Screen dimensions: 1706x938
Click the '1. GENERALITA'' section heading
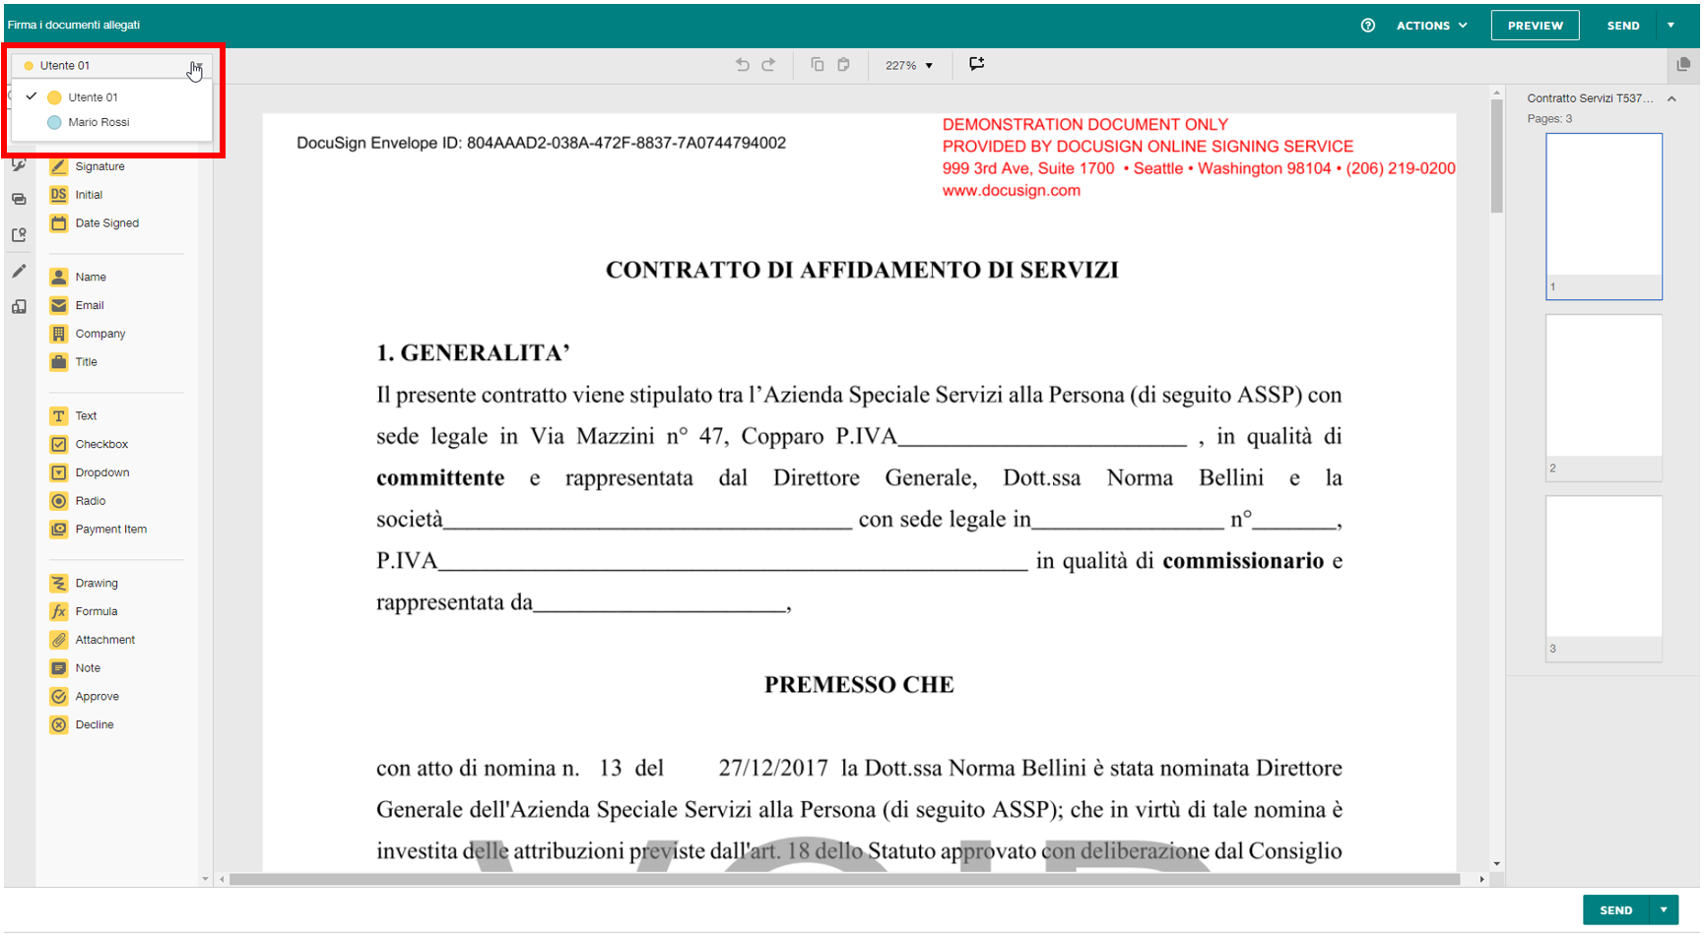473,353
